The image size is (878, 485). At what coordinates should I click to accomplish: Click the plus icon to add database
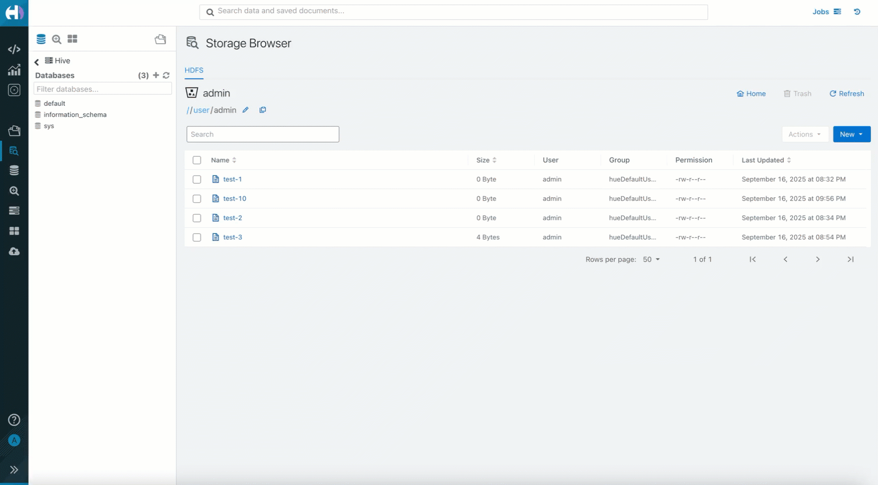coord(156,75)
